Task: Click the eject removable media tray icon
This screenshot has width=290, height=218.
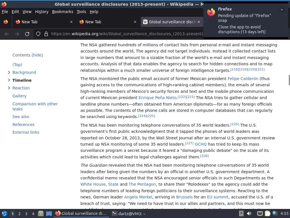Action: pyautogui.click(x=241, y=213)
